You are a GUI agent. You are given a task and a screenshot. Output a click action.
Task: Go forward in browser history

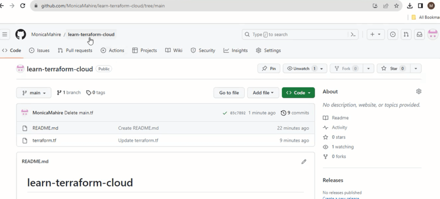(x=12, y=6)
